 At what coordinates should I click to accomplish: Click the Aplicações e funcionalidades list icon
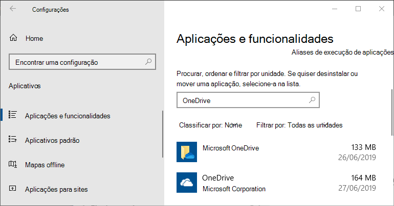coord(13,115)
